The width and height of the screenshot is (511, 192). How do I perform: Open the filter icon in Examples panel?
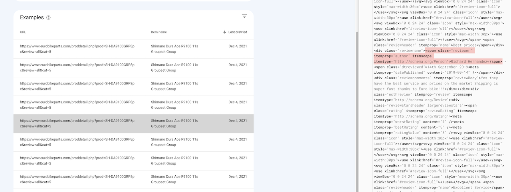point(244,16)
